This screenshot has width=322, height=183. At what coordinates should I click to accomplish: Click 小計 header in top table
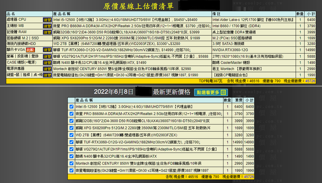311,14
